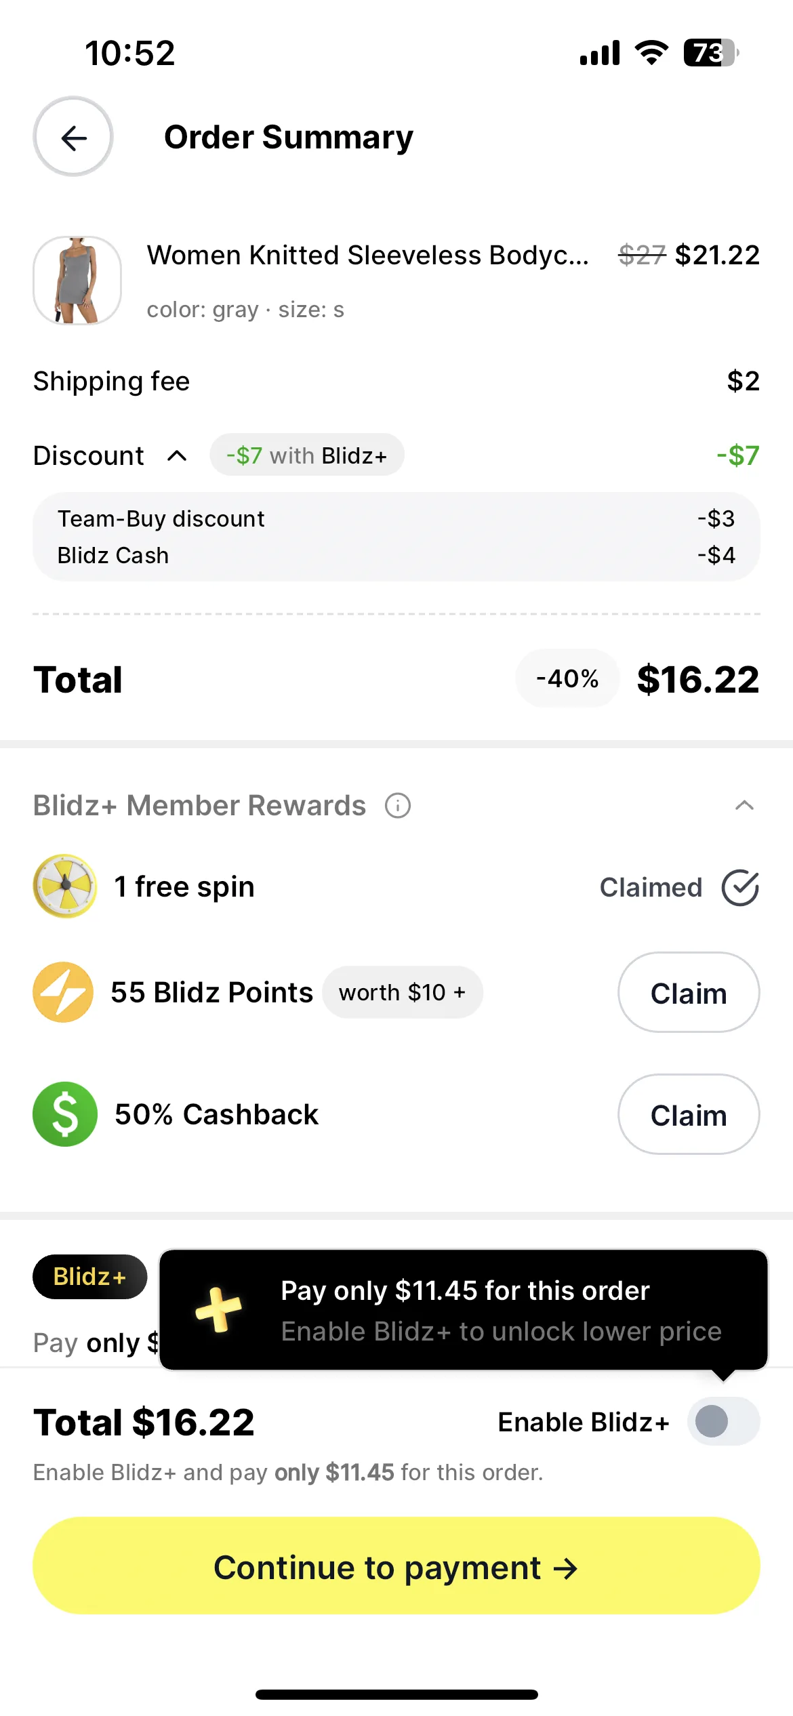
Task: Tap the -40% discount badge
Action: (x=567, y=678)
